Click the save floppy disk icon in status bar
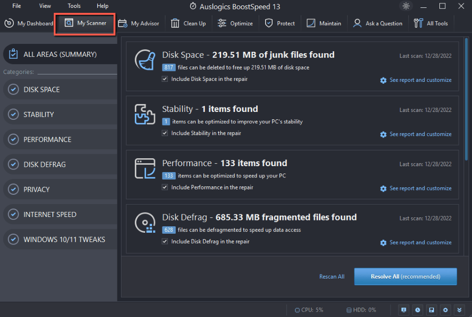Viewport: 472px width, 317px height. click(432, 310)
